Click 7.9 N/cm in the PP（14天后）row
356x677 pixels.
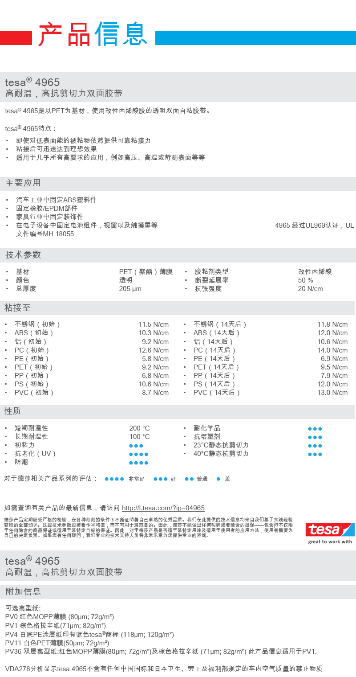pyautogui.click(x=334, y=375)
